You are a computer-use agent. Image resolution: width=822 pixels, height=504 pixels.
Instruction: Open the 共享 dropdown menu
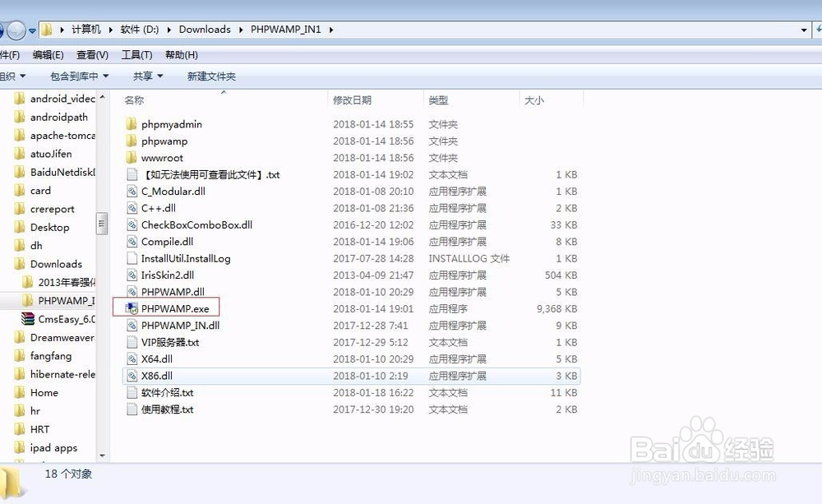(x=148, y=76)
